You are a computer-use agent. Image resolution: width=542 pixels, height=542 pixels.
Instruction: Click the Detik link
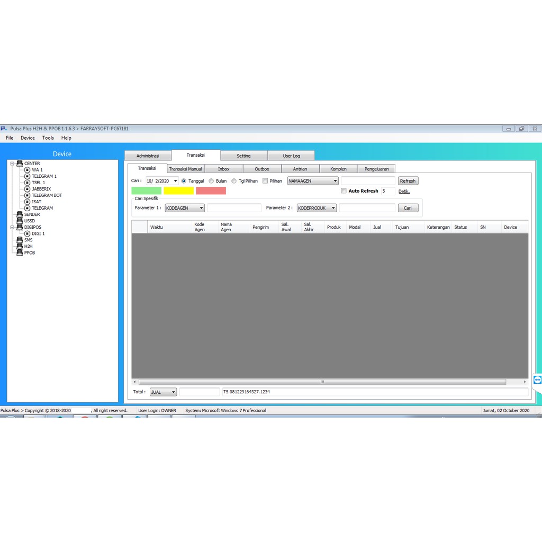404,191
